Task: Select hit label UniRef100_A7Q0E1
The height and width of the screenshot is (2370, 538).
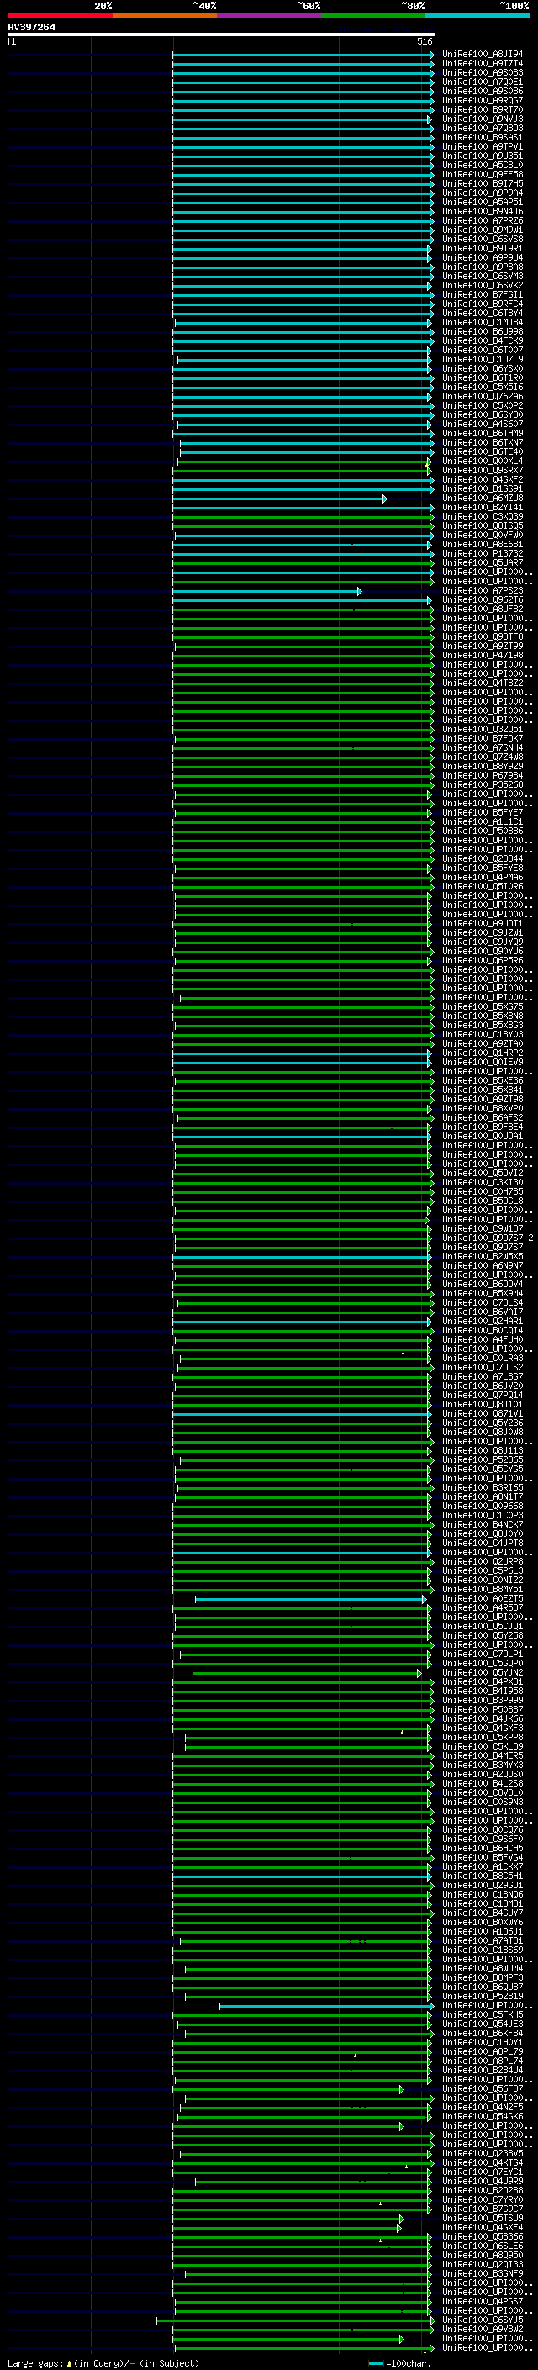Action: [483, 82]
